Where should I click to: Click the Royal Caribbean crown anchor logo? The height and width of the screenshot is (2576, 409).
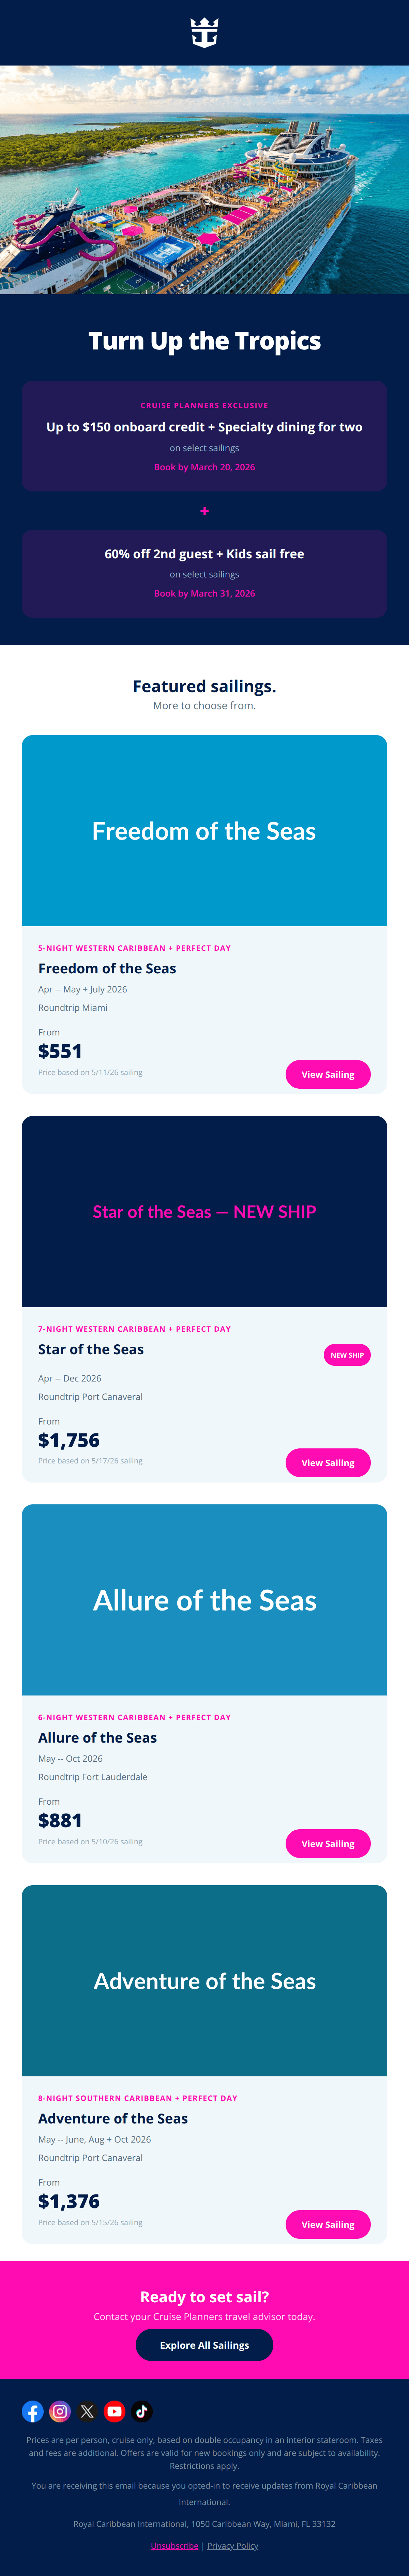pos(204,33)
